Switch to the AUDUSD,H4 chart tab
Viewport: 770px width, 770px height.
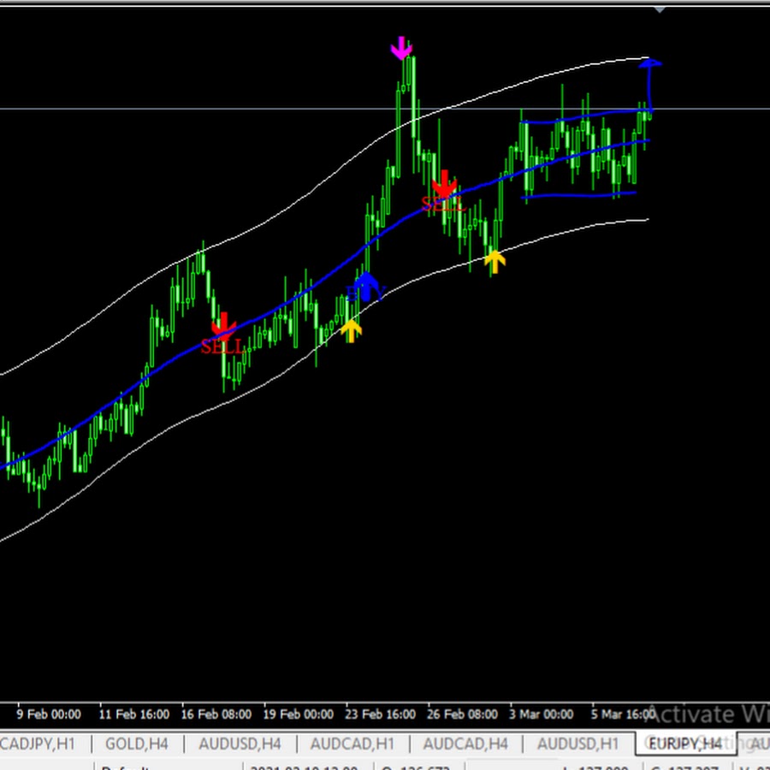click(240, 743)
